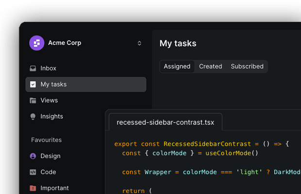Image resolution: width=301 pixels, height=194 pixels.
Task: Open Inbox from the sidebar
Action: pyautogui.click(x=49, y=68)
